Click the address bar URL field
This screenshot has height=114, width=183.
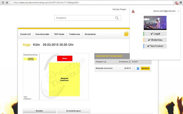tap(91, 3)
